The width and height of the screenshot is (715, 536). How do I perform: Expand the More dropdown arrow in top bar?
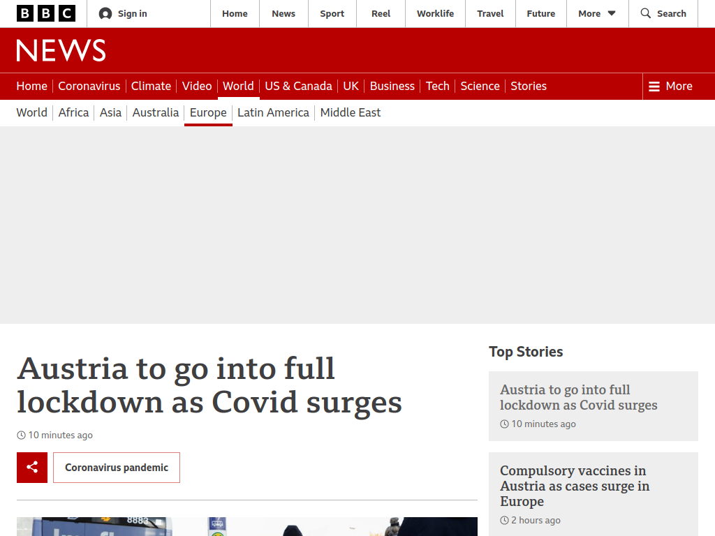click(x=612, y=13)
